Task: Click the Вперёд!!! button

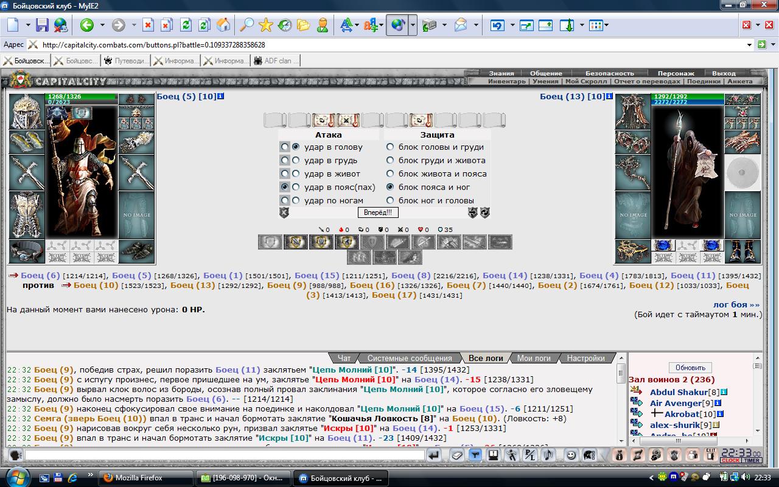Action: pyautogui.click(x=377, y=212)
